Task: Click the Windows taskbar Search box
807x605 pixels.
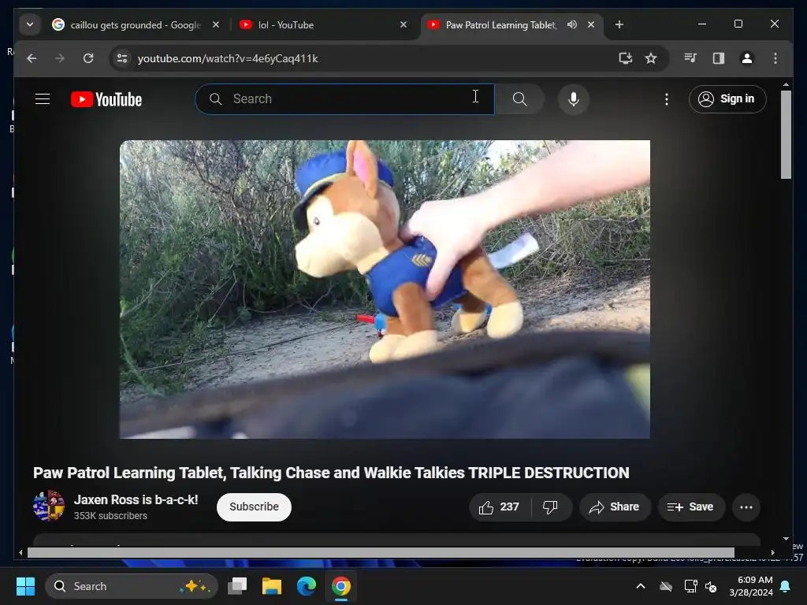Action: [x=132, y=586]
